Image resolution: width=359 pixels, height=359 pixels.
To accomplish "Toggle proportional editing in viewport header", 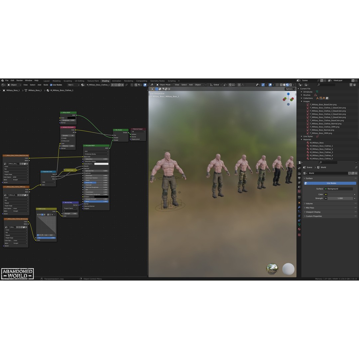I will [239, 85].
